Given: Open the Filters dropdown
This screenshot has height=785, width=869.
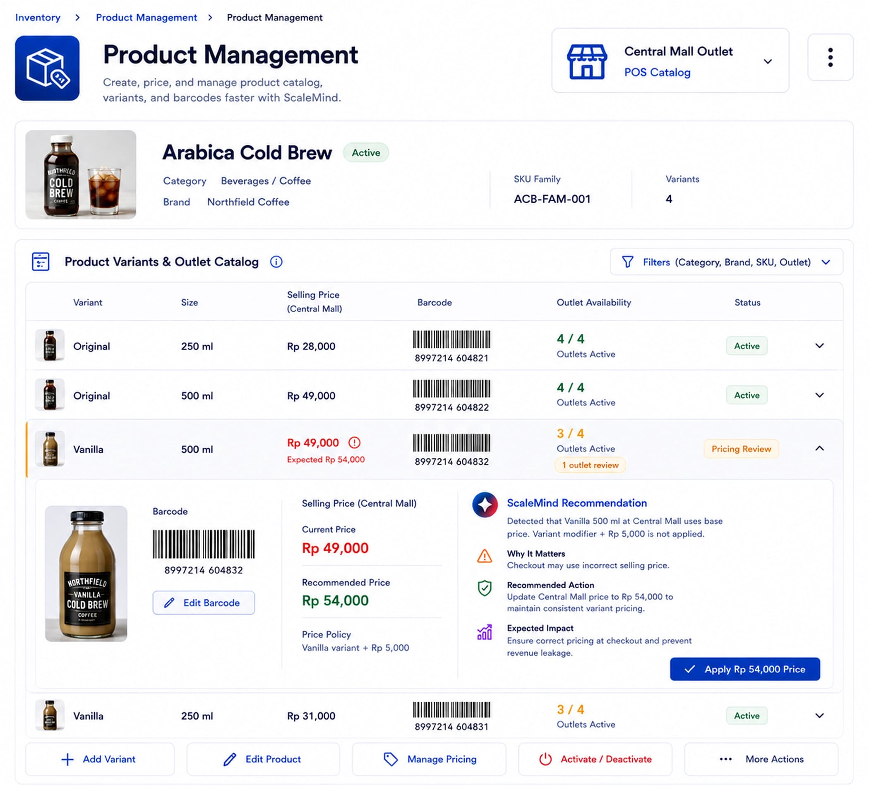Looking at the screenshot, I should tap(726, 262).
